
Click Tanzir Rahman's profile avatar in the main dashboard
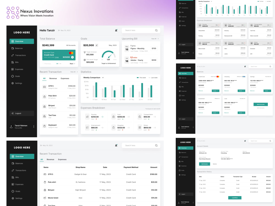11,126
